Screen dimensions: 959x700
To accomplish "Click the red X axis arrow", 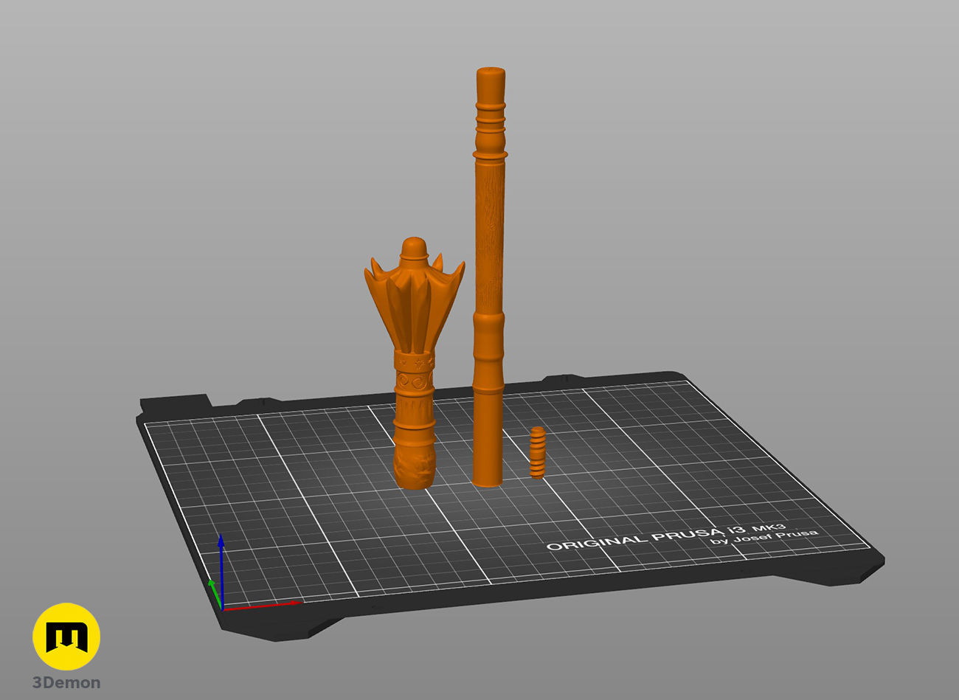I will pyautogui.click(x=263, y=605).
